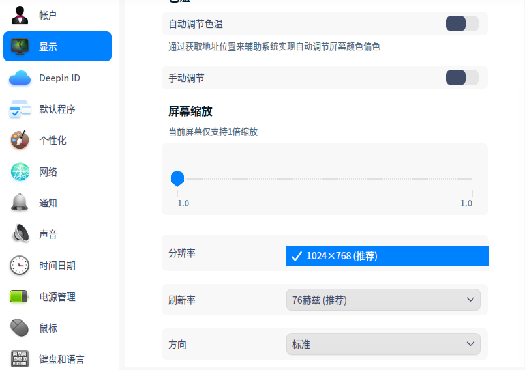Select the 显示 sidebar entry
This screenshot has height=370, width=525.
coord(57,46)
